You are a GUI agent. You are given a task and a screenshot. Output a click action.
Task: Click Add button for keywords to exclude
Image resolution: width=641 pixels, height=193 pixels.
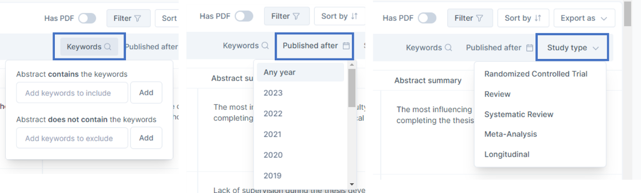[146, 138]
